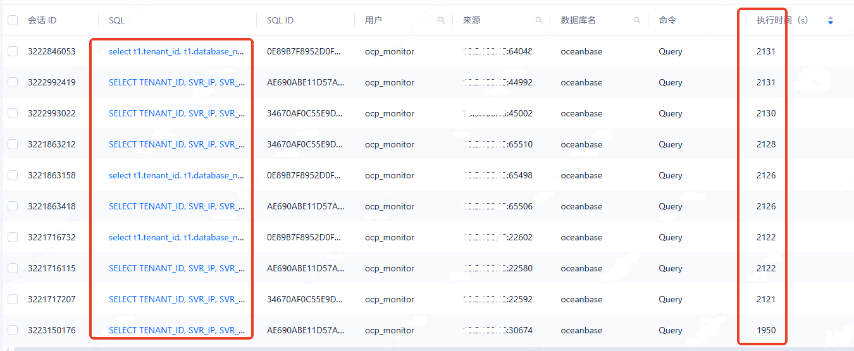Check the row for session 3222992419
The height and width of the screenshot is (351, 854).
tap(13, 82)
